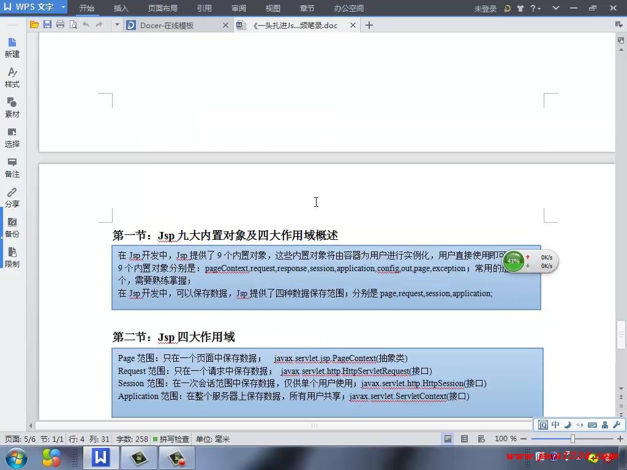
Task: Expand the quick access toolbar dropdown arrow
Action: click(x=116, y=25)
